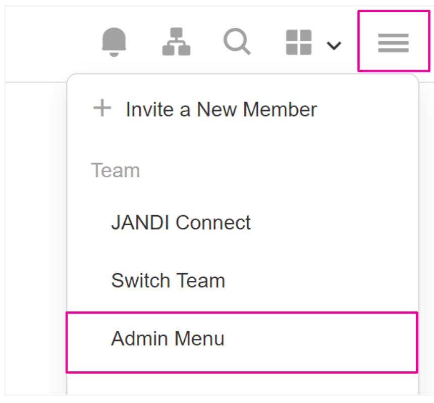Click the Admin Menu text link
Image resolution: width=434 pixels, height=403 pixels.
(168, 338)
